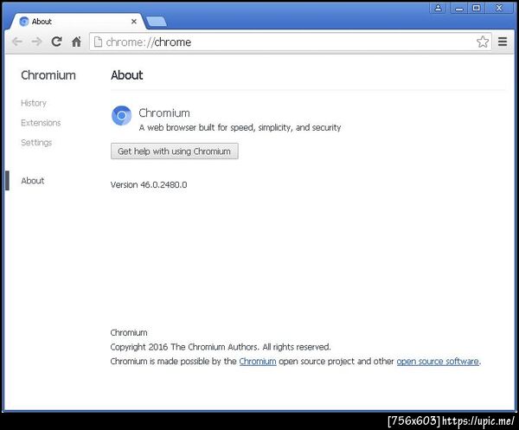
Task: Click the Chromium sidebar heading
Action: click(x=48, y=75)
